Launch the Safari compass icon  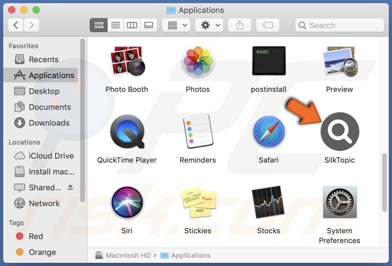click(x=269, y=131)
